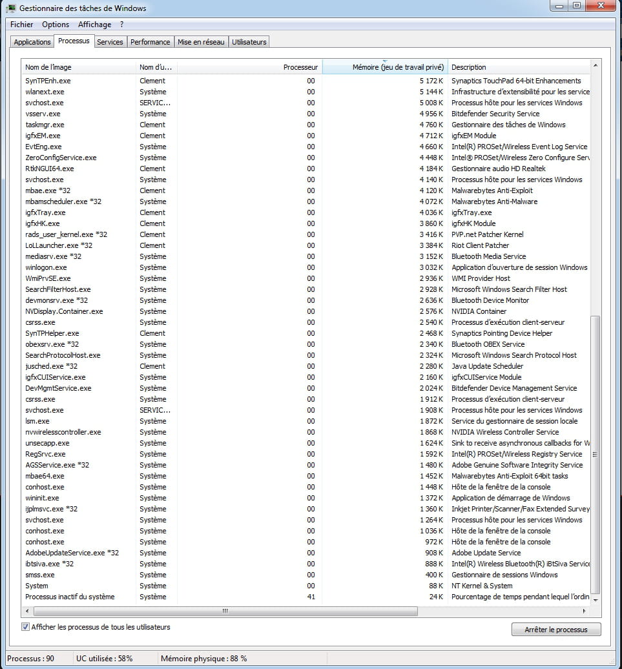Select the obexsrv.exe *32 row
The image size is (622, 669).
(306, 344)
